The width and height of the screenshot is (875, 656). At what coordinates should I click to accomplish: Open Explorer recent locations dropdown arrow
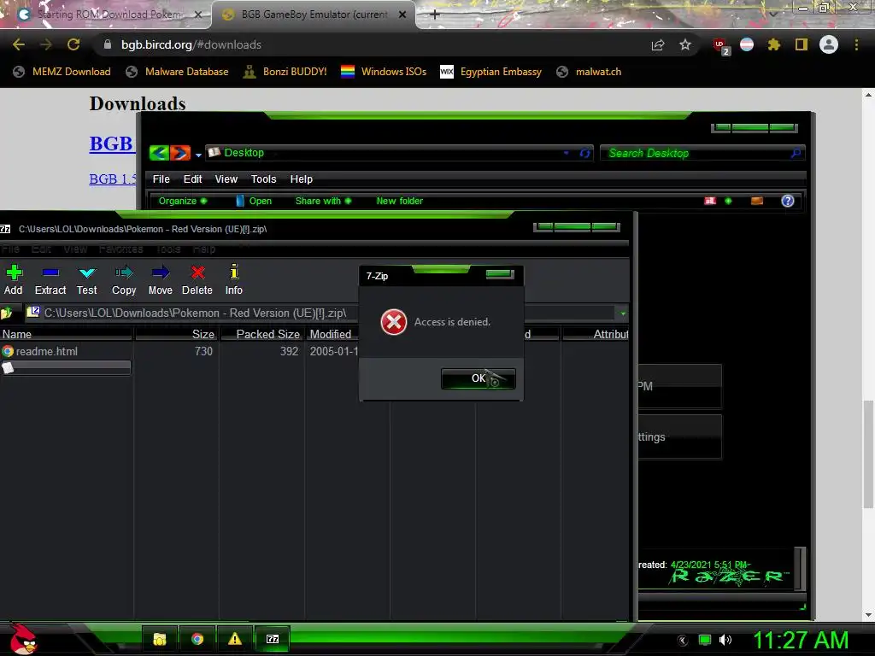tap(198, 155)
